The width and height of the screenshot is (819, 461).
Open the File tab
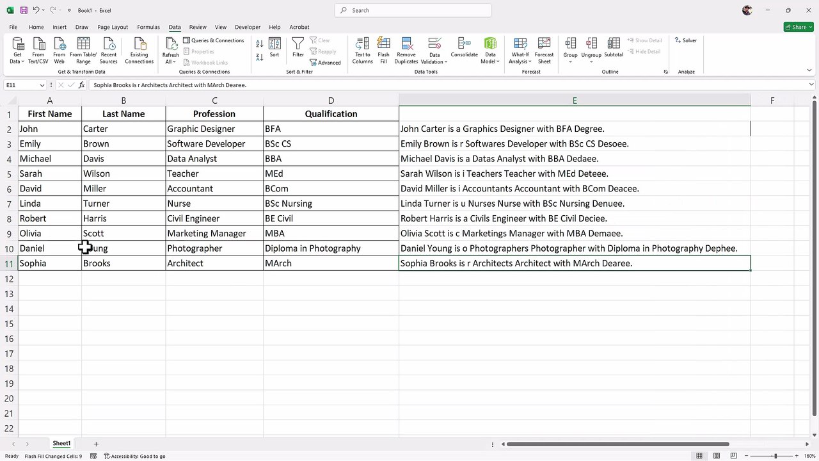click(13, 27)
